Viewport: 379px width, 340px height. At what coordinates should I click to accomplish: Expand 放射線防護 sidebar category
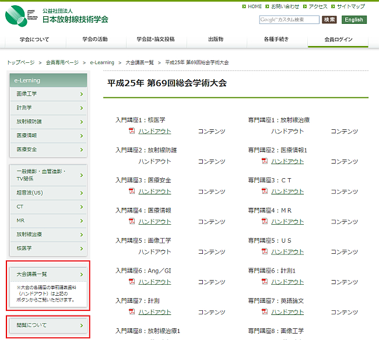point(48,122)
